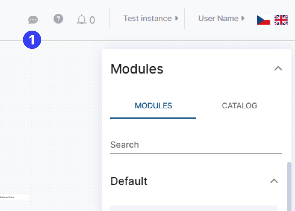Open the Test instance dropdown
Viewport: 295px width, 211px height.
tap(147, 18)
